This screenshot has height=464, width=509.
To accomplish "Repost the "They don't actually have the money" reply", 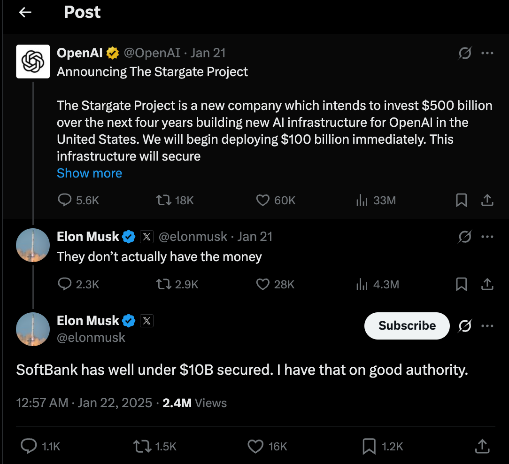I will (x=163, y=284).
